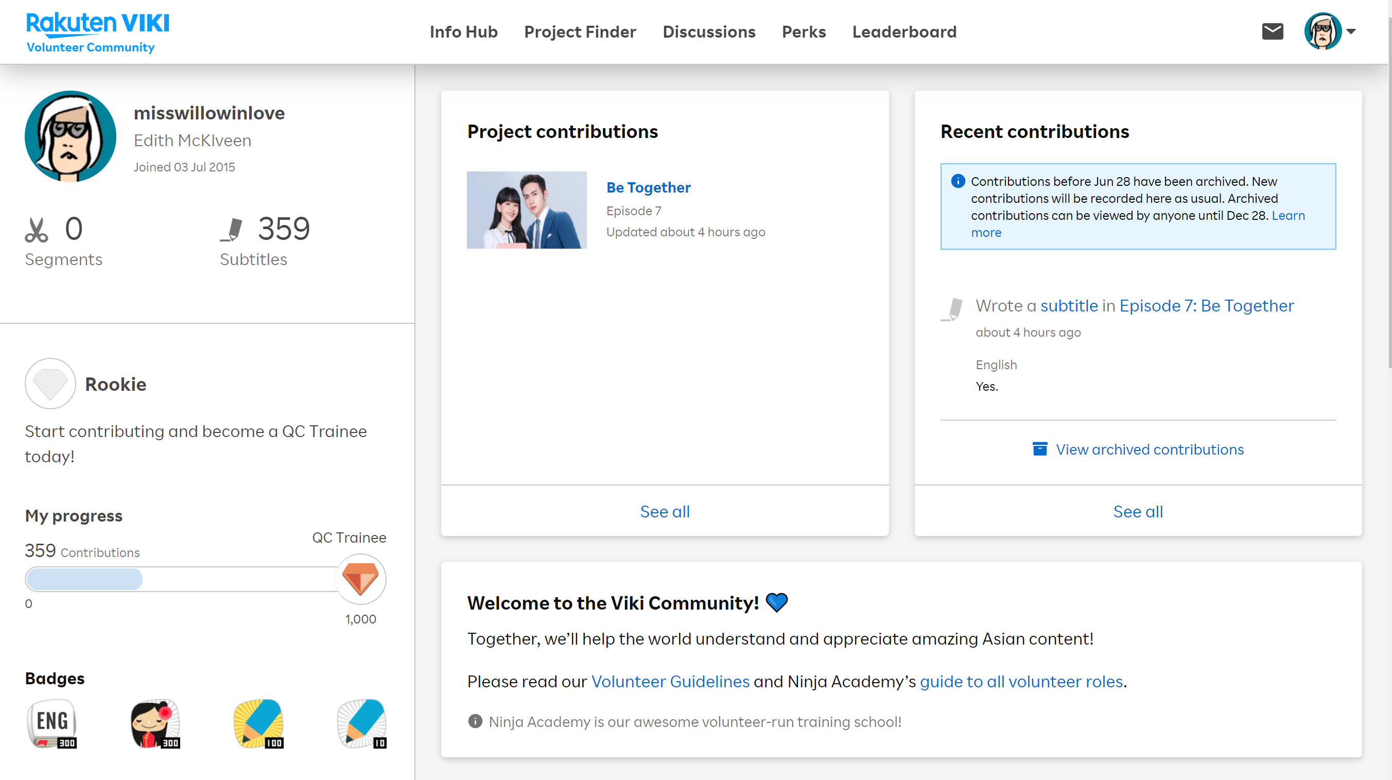This screenshot has height=780, width=1392.
Task: Open the mail envelope inbox icon
Action: [1272, 31]
